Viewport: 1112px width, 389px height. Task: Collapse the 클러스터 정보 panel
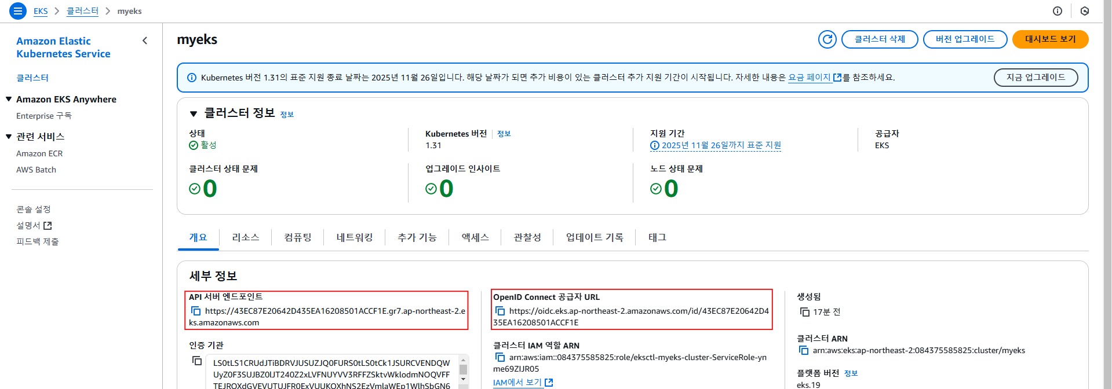click(194, 113)
